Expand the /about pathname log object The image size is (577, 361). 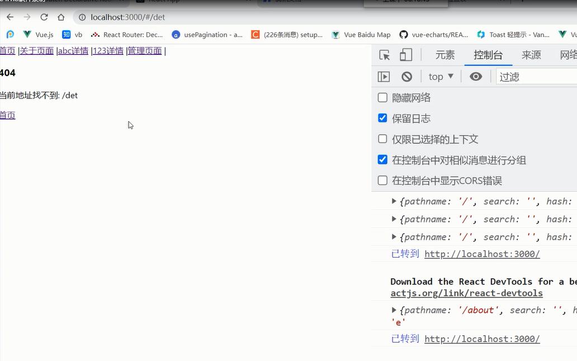point(394,310)
